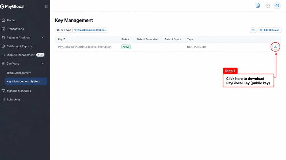The image size is (286, 160).
Task: Click the Dispute Management icon
Action: point(3,55)
